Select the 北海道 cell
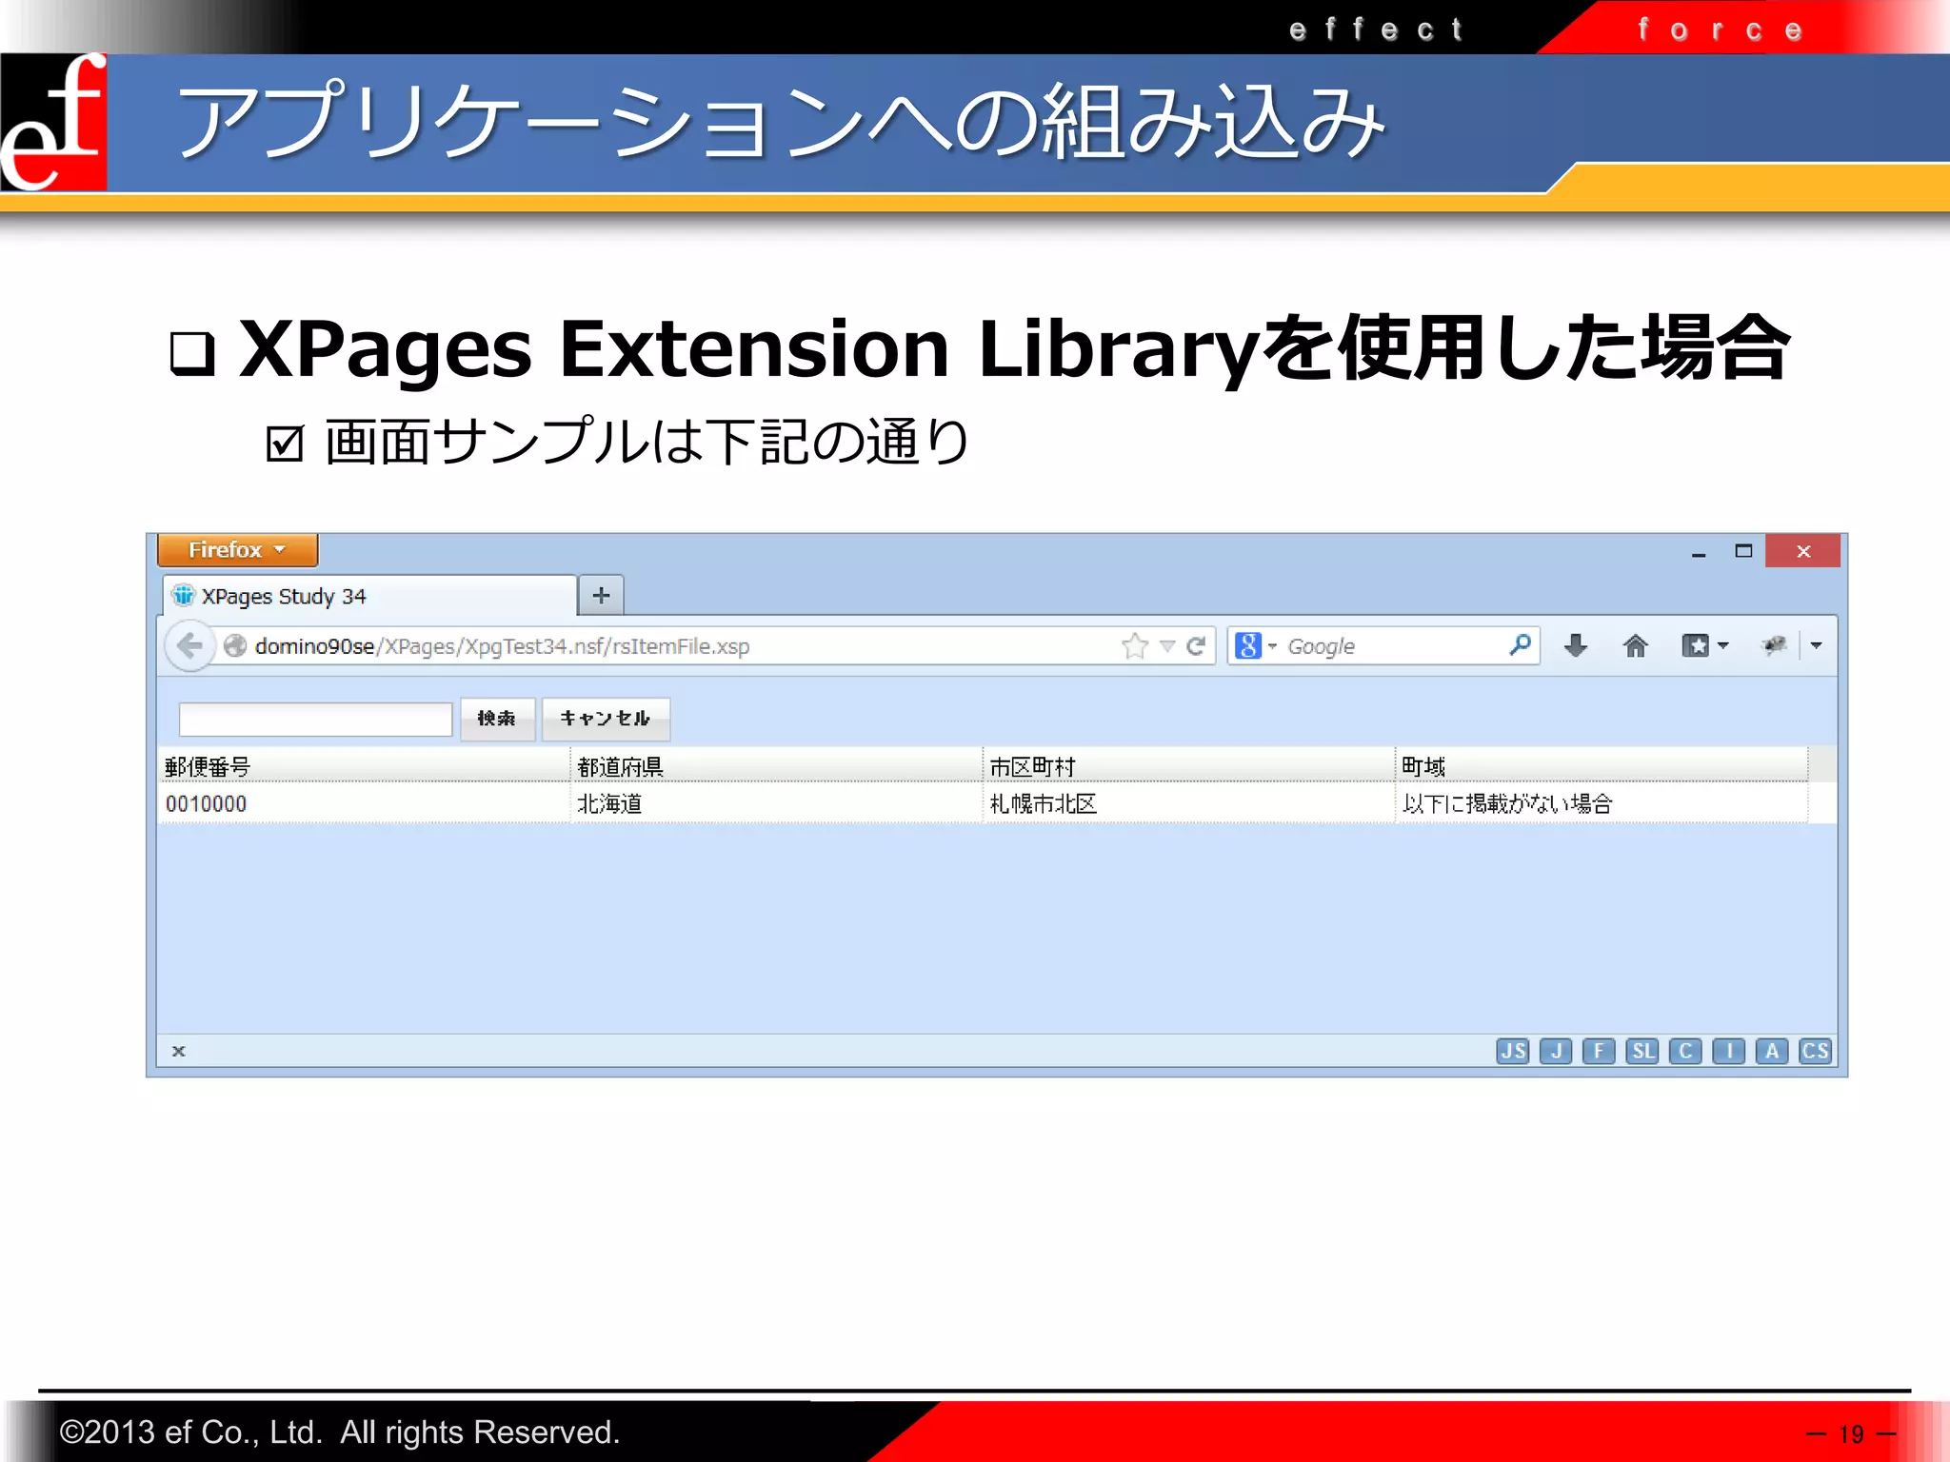 pyautogui.click(x=776, y=803)
